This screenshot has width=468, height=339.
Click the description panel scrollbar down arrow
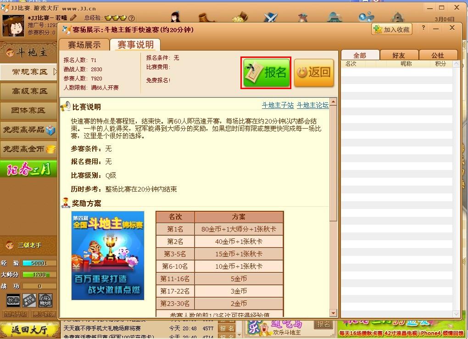tap(334, 313)
